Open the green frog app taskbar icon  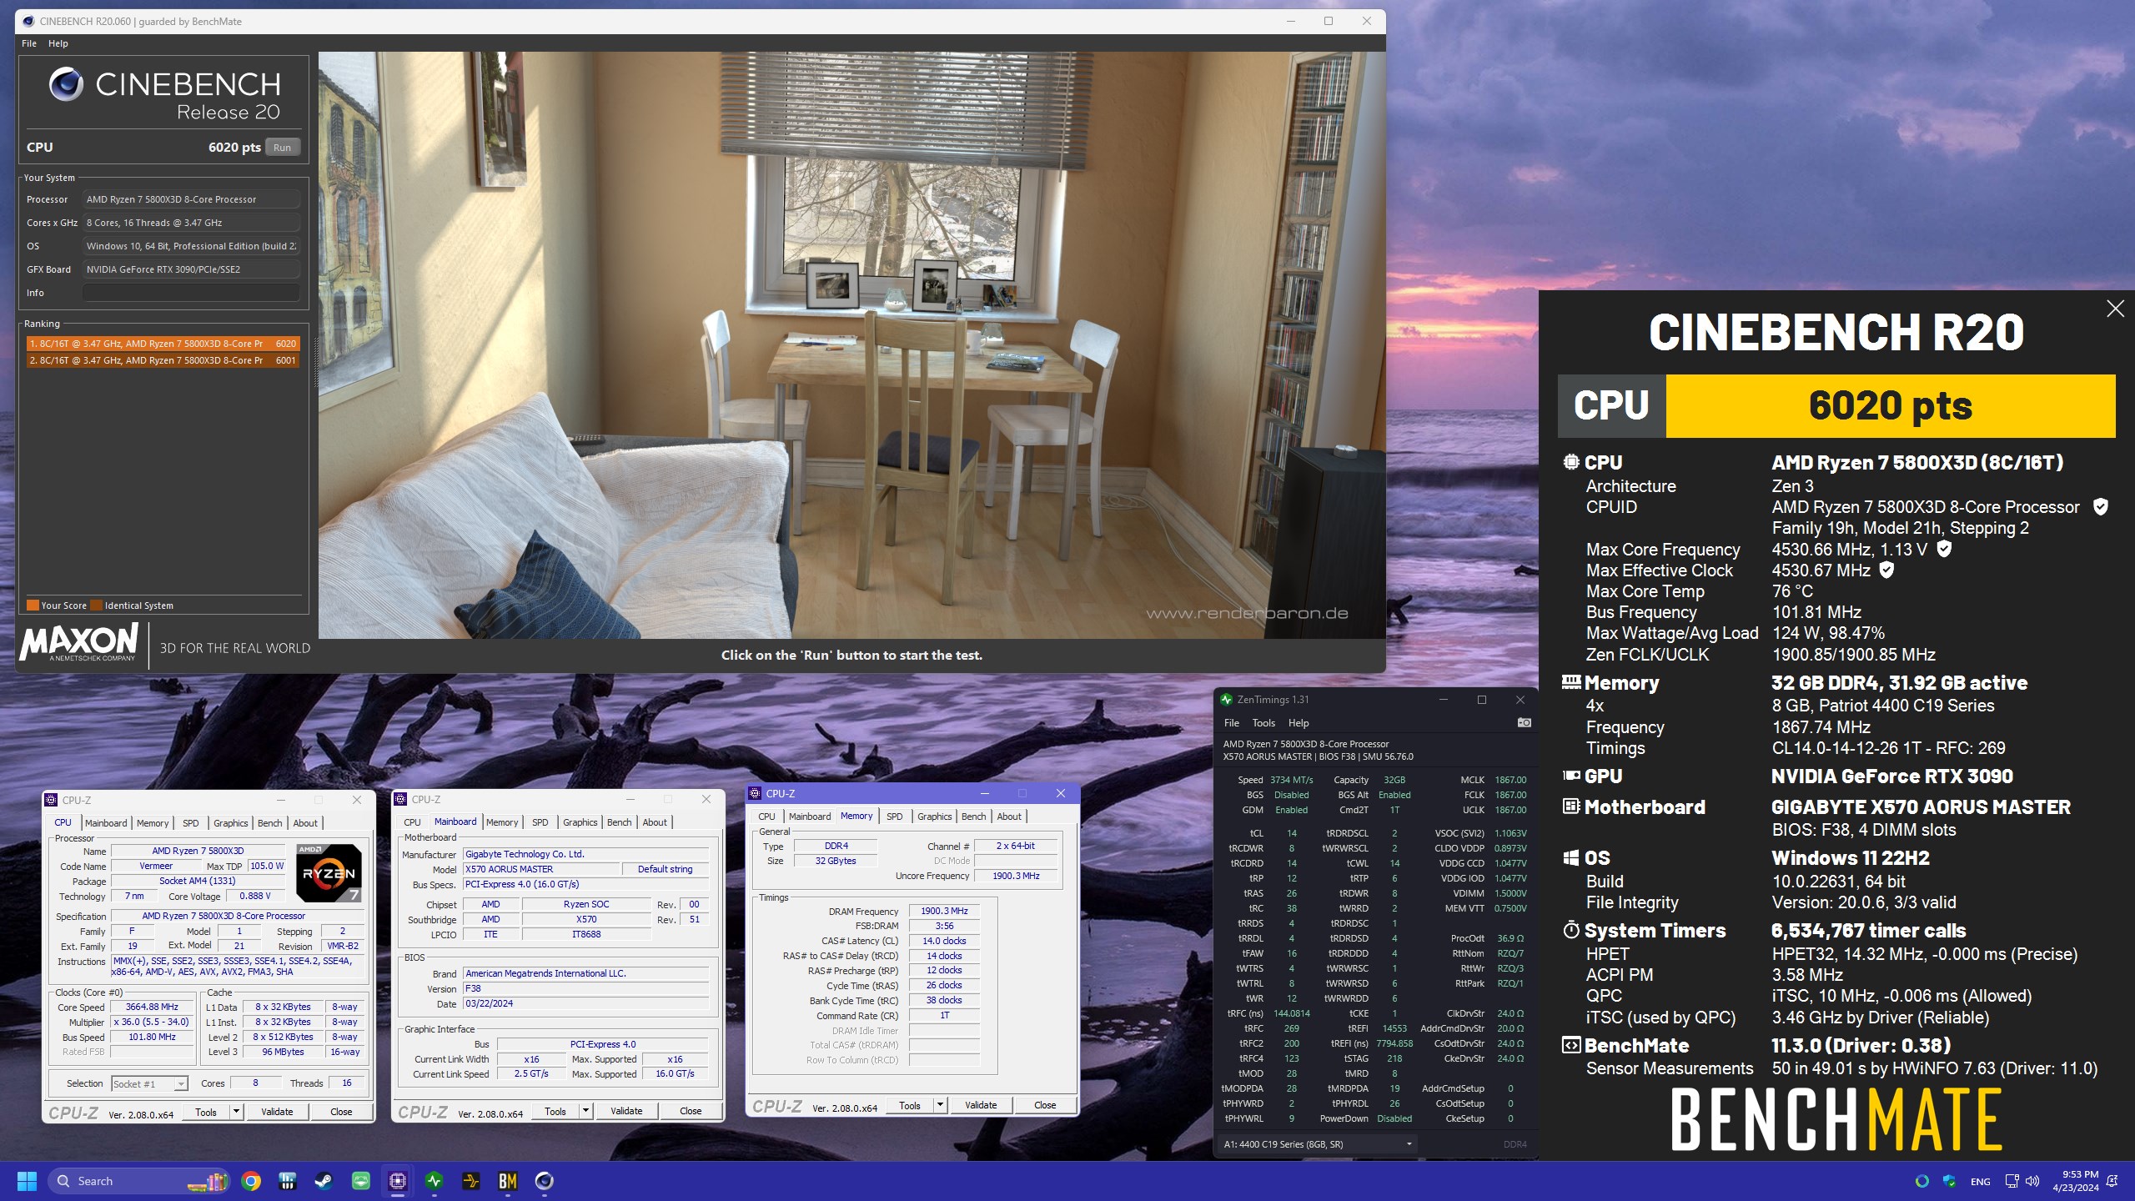tap(360, 1181)
